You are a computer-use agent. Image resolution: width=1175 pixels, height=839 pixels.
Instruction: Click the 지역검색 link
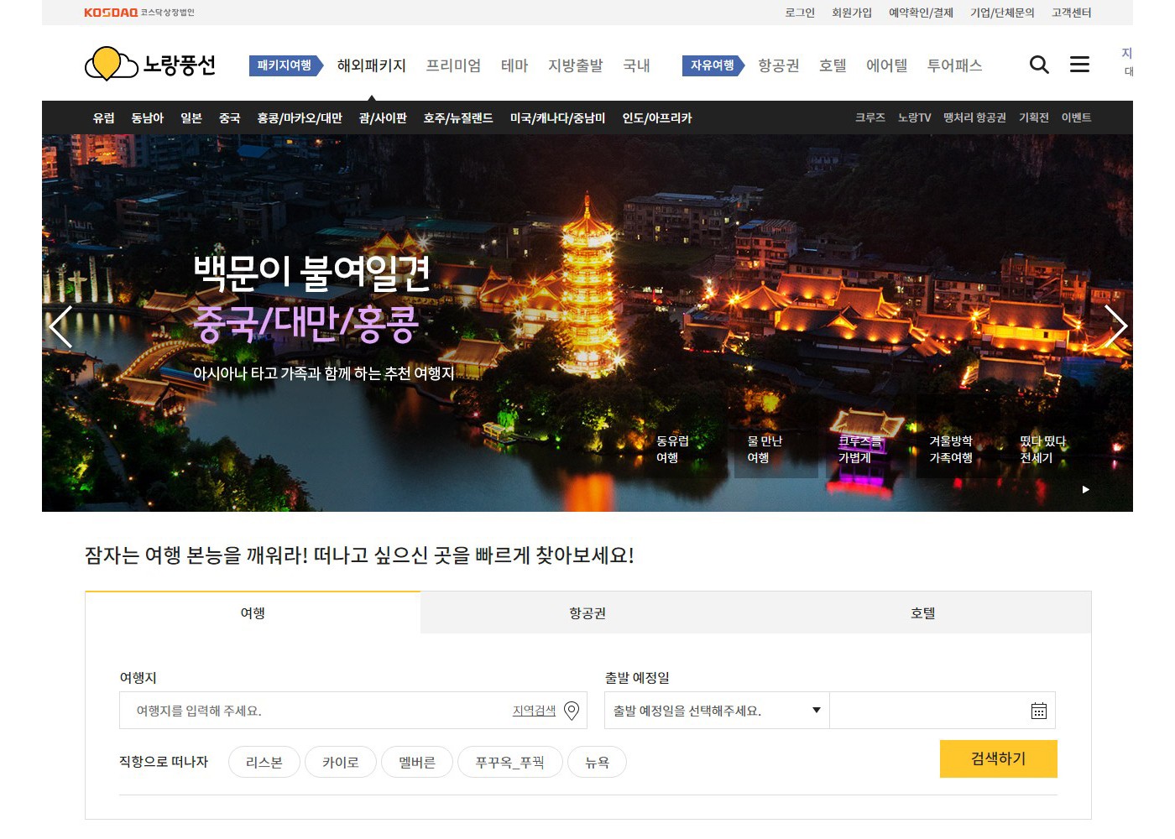click(x=534, y=711)
